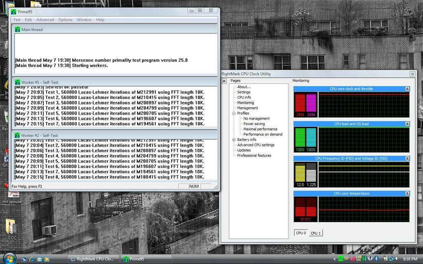Select the Power saving profile

click(254, 124)
